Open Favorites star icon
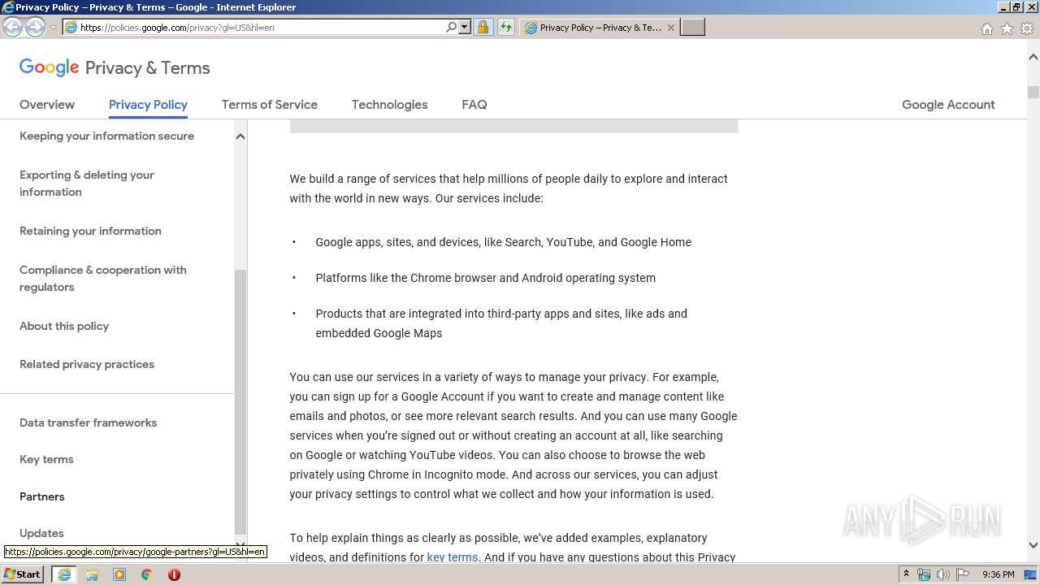 1007,28
